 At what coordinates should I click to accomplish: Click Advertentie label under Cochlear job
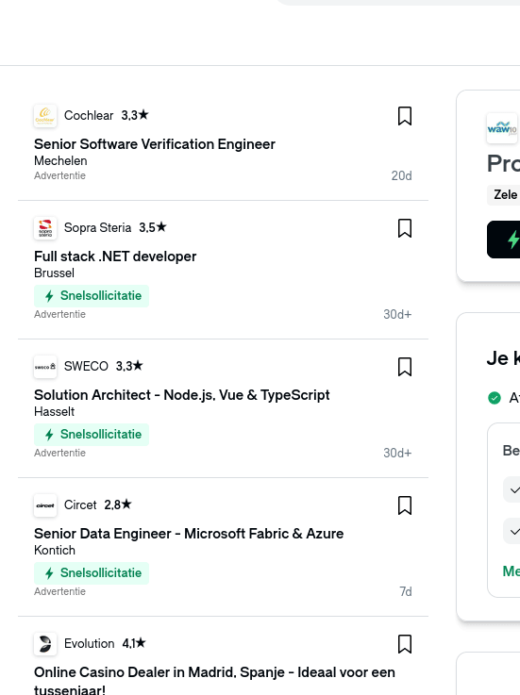coord(59,175)
